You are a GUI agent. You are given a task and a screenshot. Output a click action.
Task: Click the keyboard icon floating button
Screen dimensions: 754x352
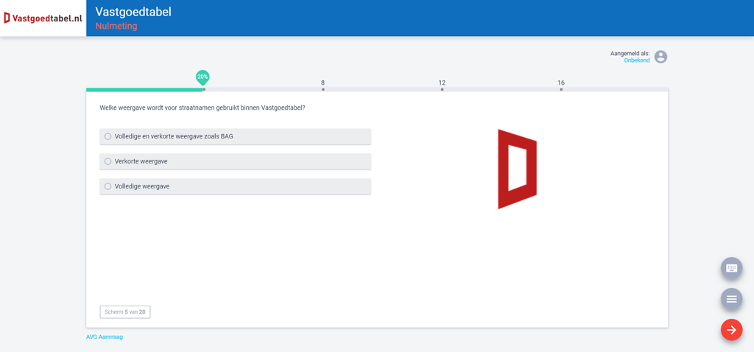pos(731,268)
